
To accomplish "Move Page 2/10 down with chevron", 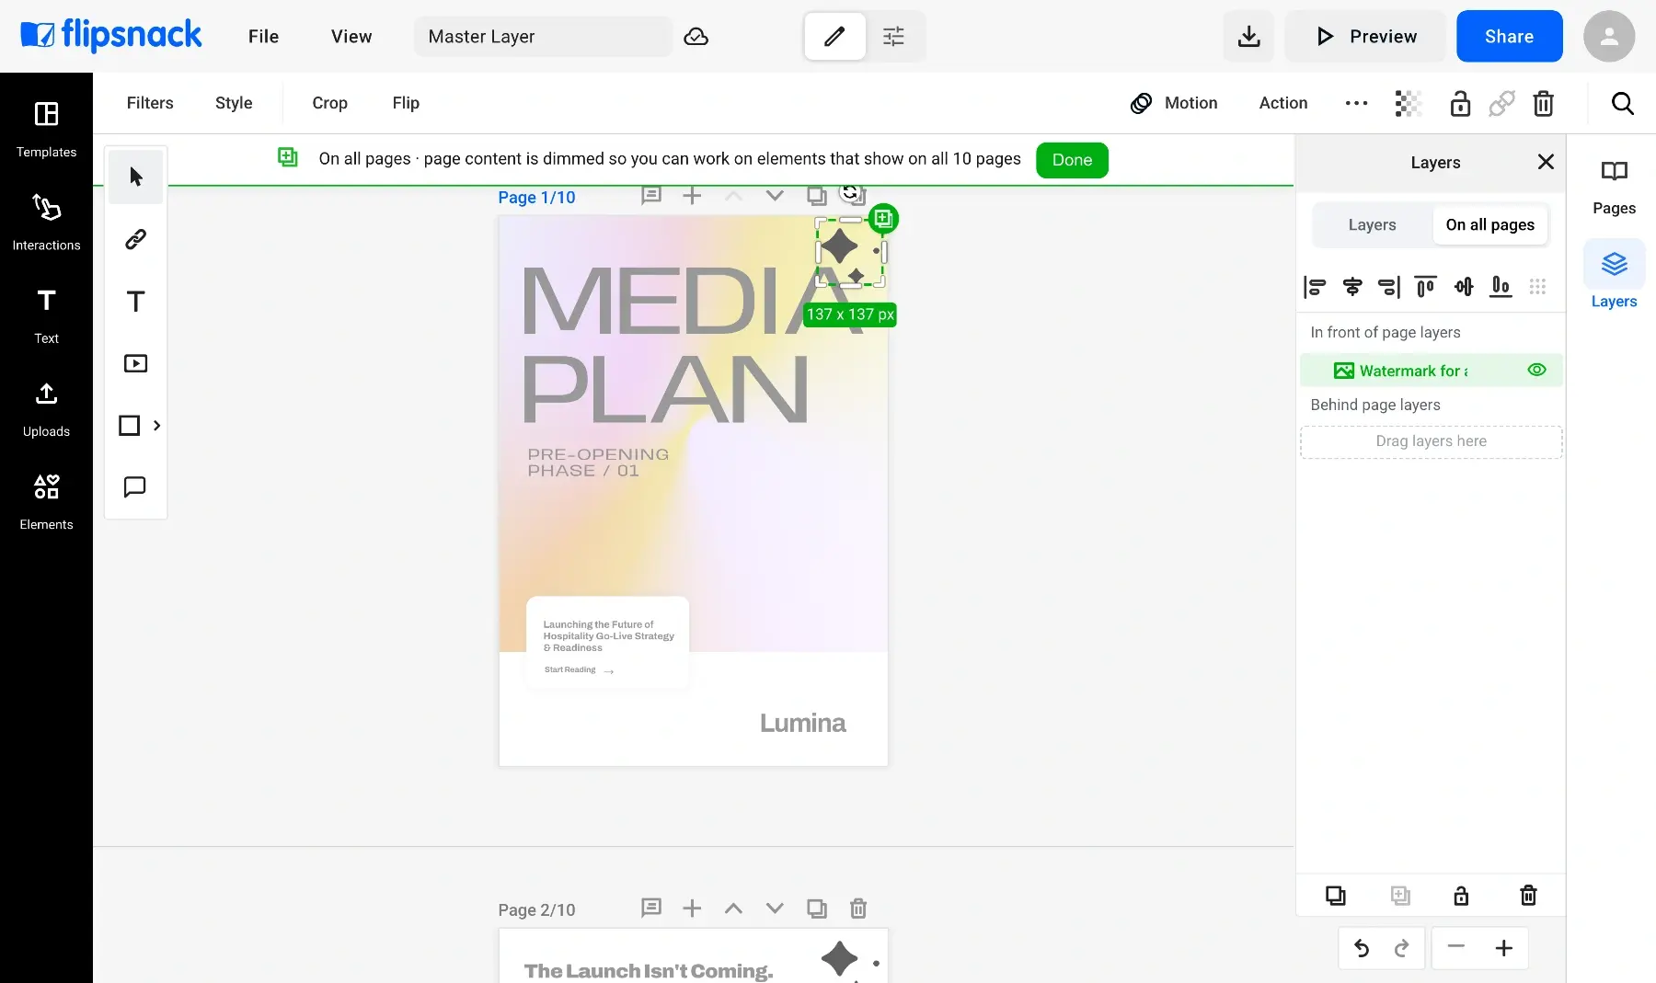I will tap(775, 909).
